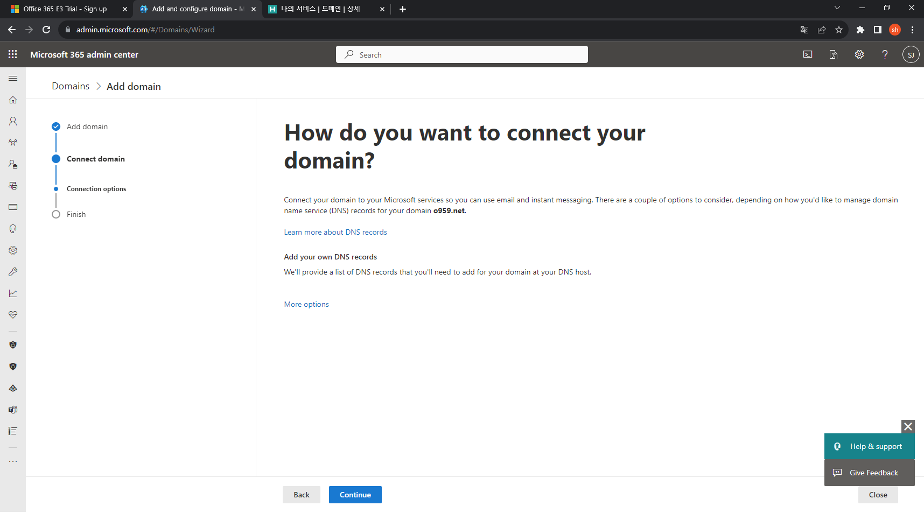924x513 pixels.
Task: Expand More options link
Action: [306, 304]
